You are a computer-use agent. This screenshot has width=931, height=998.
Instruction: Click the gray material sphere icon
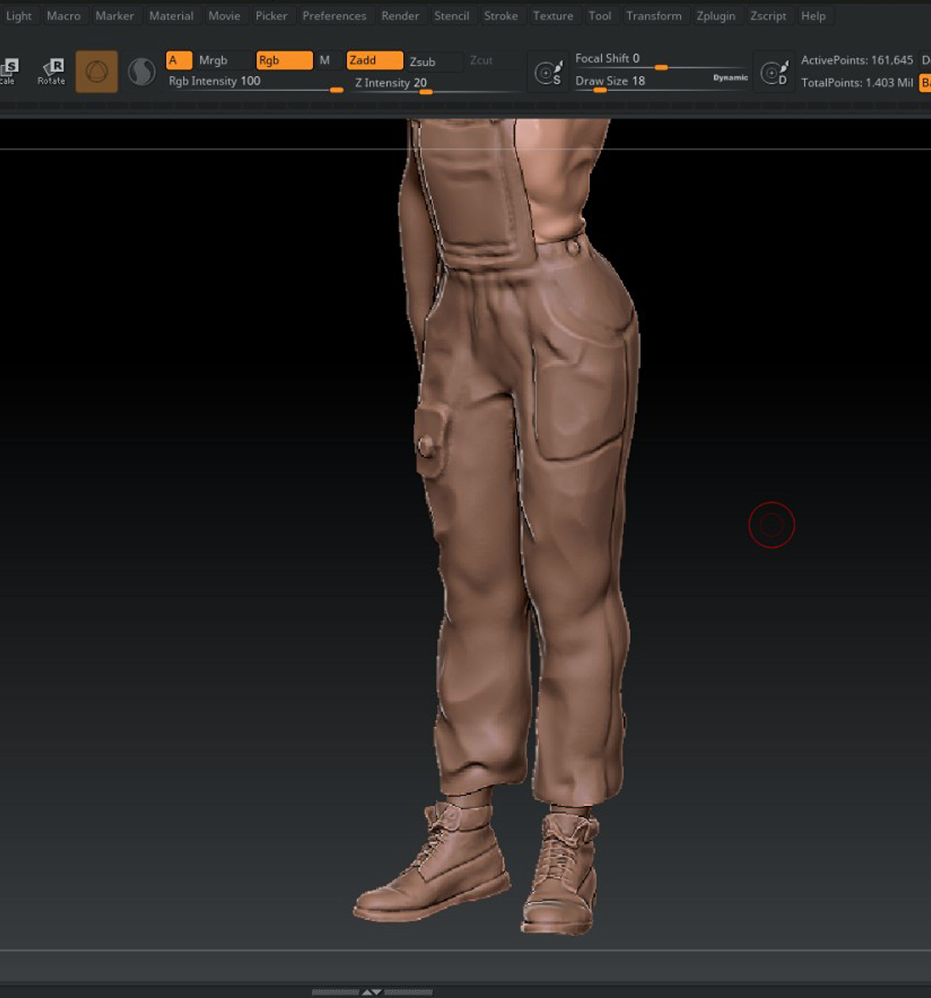(142, 72)
